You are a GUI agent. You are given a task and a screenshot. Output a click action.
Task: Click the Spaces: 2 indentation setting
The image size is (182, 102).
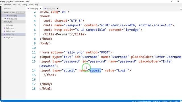[x=156, y=101]
